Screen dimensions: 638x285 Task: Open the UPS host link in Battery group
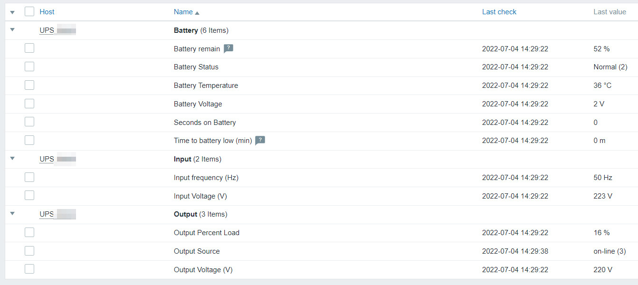tap(47, 30)
